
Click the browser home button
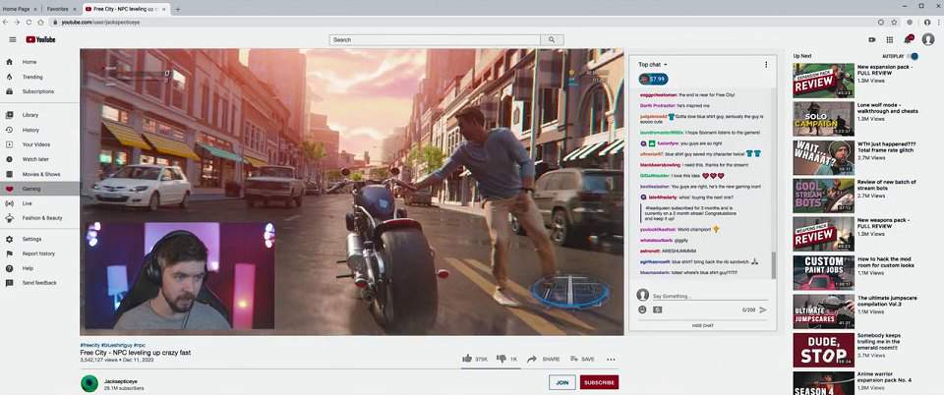(x=40, y=23)
